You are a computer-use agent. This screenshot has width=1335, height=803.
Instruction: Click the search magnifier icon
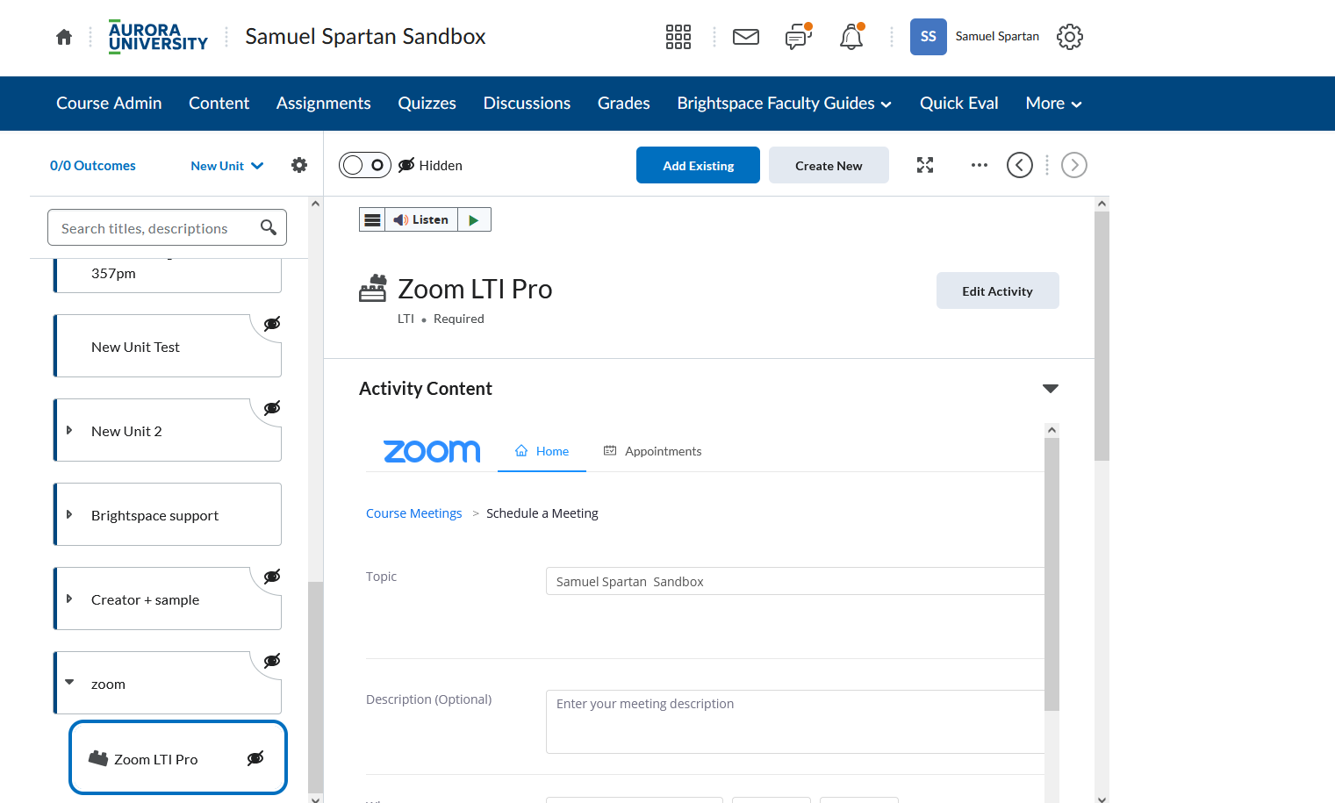[269, 228]
